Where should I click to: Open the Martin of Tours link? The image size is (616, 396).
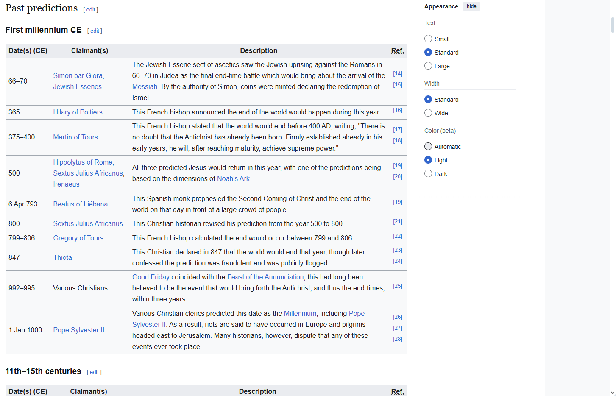75,137
